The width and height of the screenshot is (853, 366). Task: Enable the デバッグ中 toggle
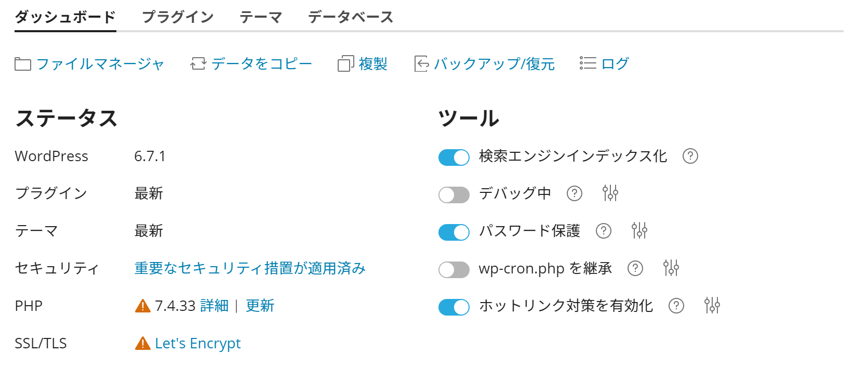click(454, 194)
